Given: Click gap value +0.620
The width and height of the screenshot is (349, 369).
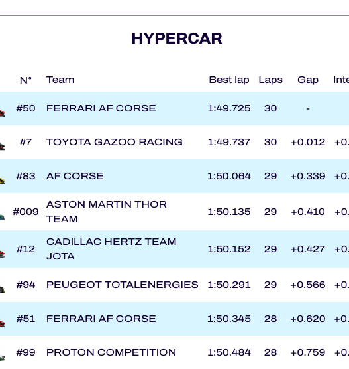Looking at the screenshot, I should (308, 319).
